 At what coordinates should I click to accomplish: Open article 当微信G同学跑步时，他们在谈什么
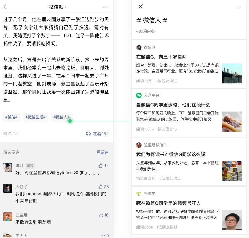coord(173,105)
